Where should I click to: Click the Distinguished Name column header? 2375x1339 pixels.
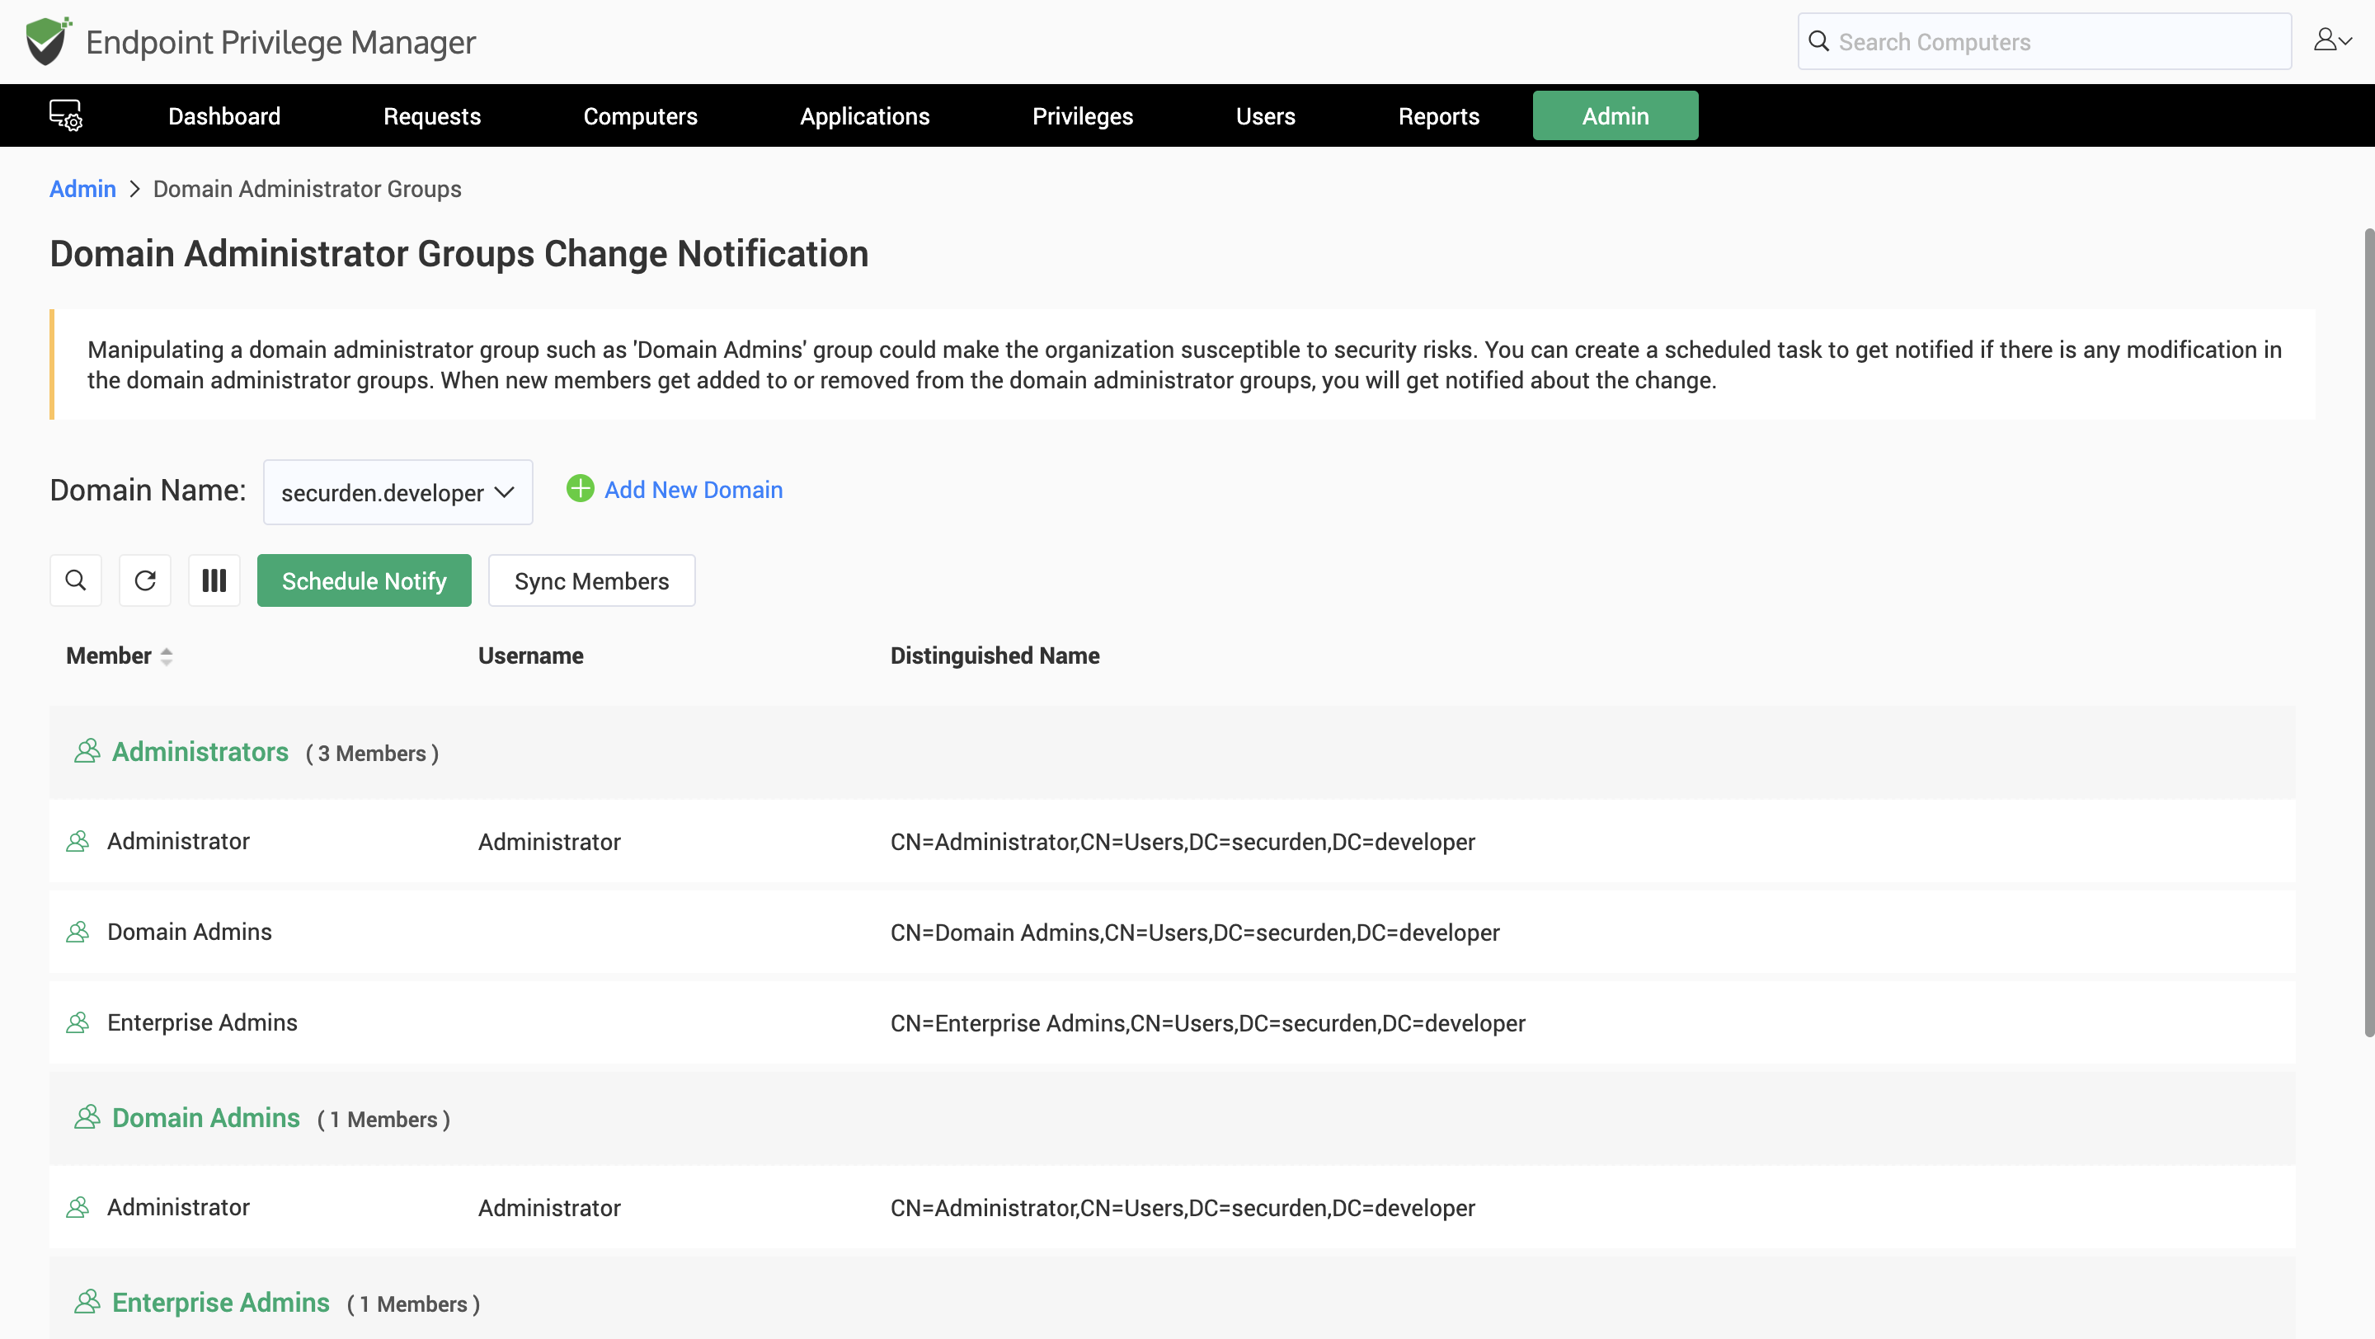(x=995, y=656)
